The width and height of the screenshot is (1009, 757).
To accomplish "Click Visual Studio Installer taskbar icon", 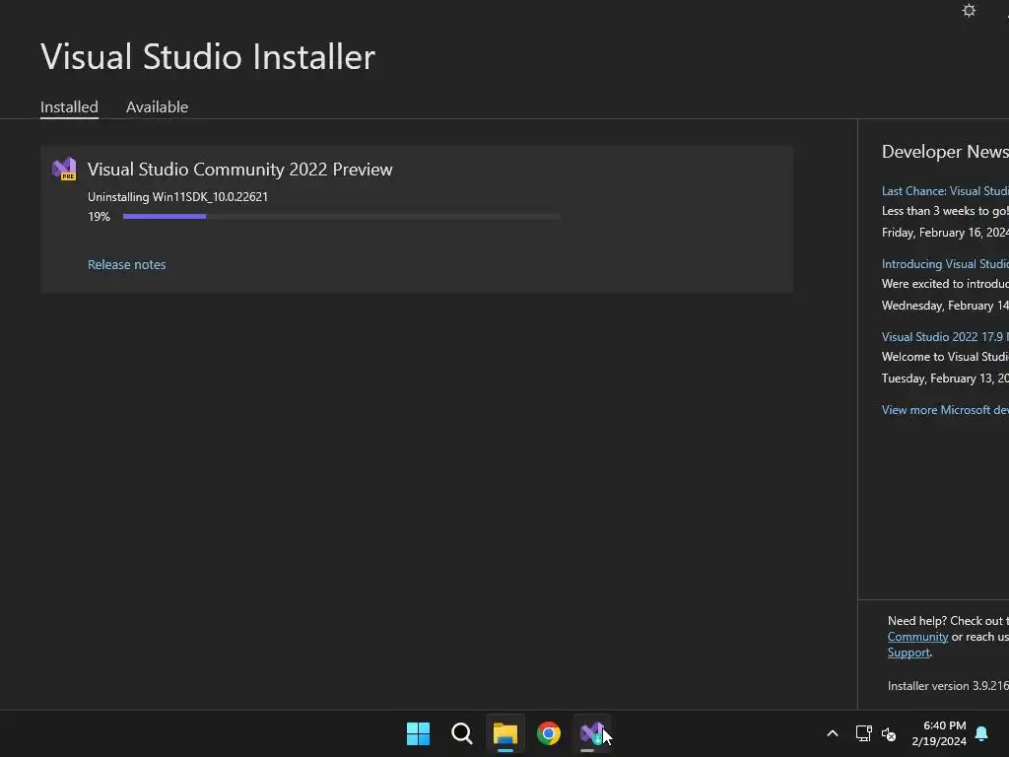I will (592, 733).
